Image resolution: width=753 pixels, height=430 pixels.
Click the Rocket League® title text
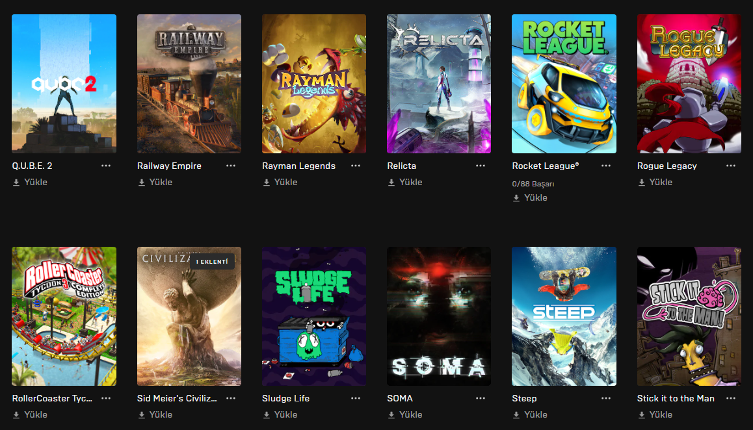(x=546, y=166)
